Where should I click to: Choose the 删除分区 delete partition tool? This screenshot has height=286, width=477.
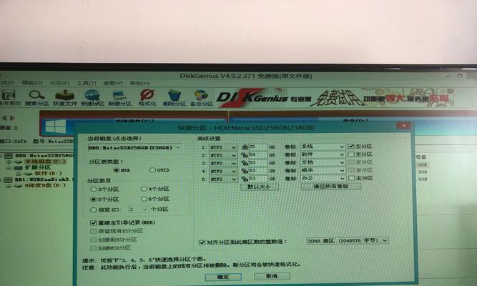(x=174, y=97)
